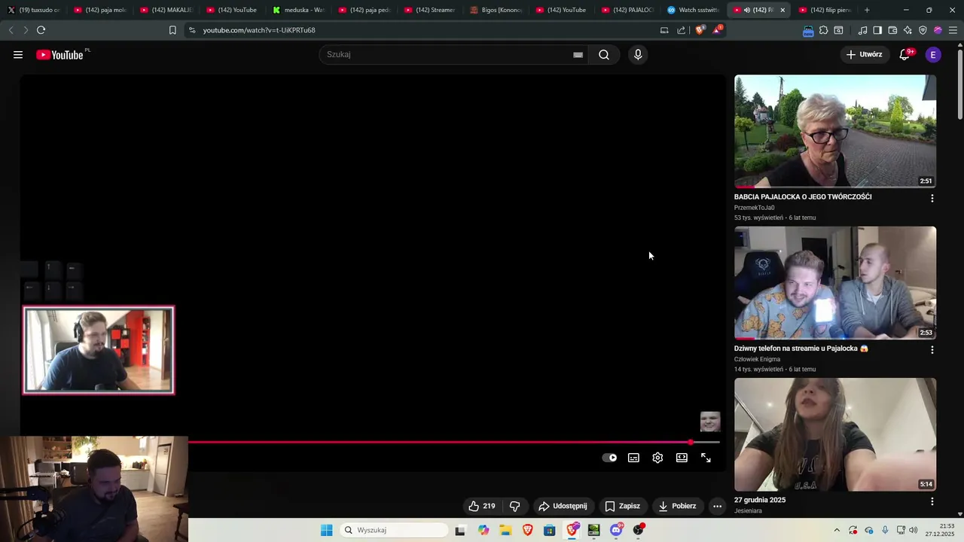
Task: Switch to the Bigos [Konono tab
Action: (496, 10)
